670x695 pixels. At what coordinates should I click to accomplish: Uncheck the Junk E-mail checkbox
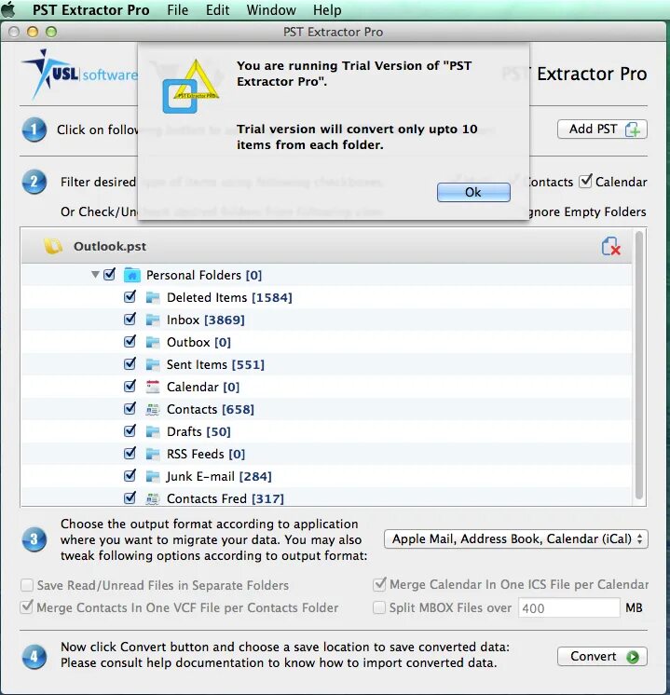click(x=130, y=475)
